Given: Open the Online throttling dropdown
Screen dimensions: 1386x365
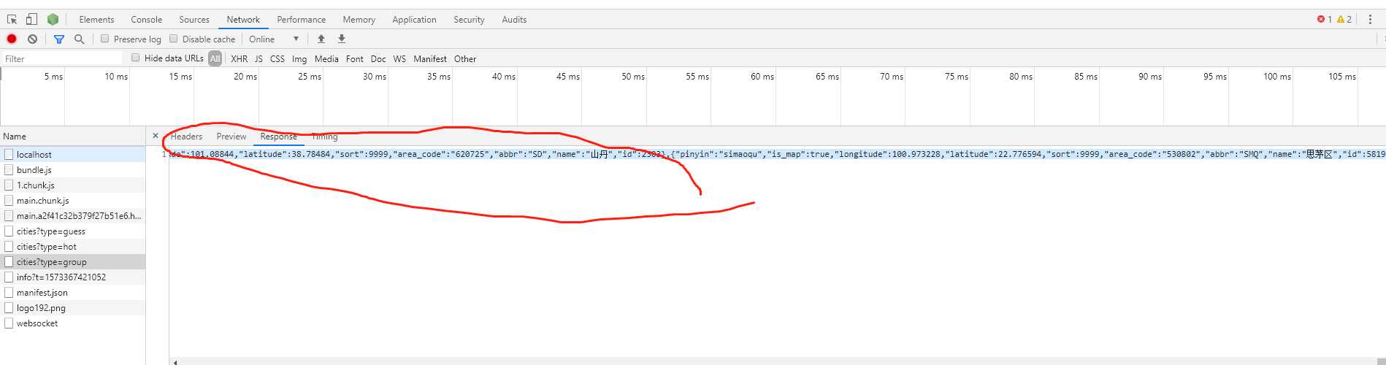Looking at the screenshot, I should point(274,39).
